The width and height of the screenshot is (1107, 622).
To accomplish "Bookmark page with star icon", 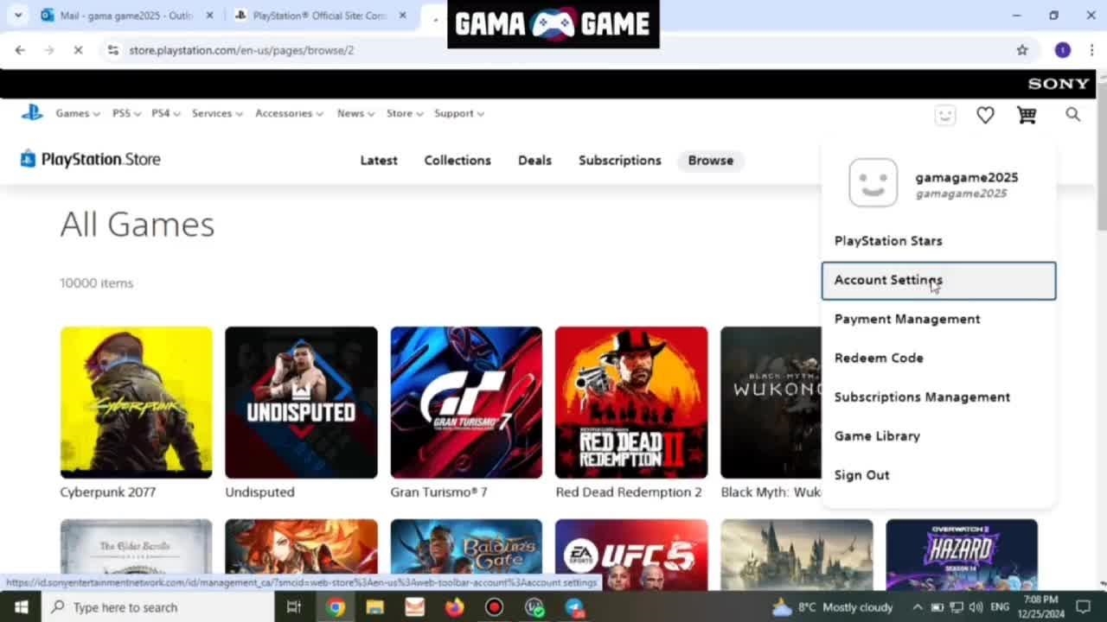I will tap(1022, 50).
